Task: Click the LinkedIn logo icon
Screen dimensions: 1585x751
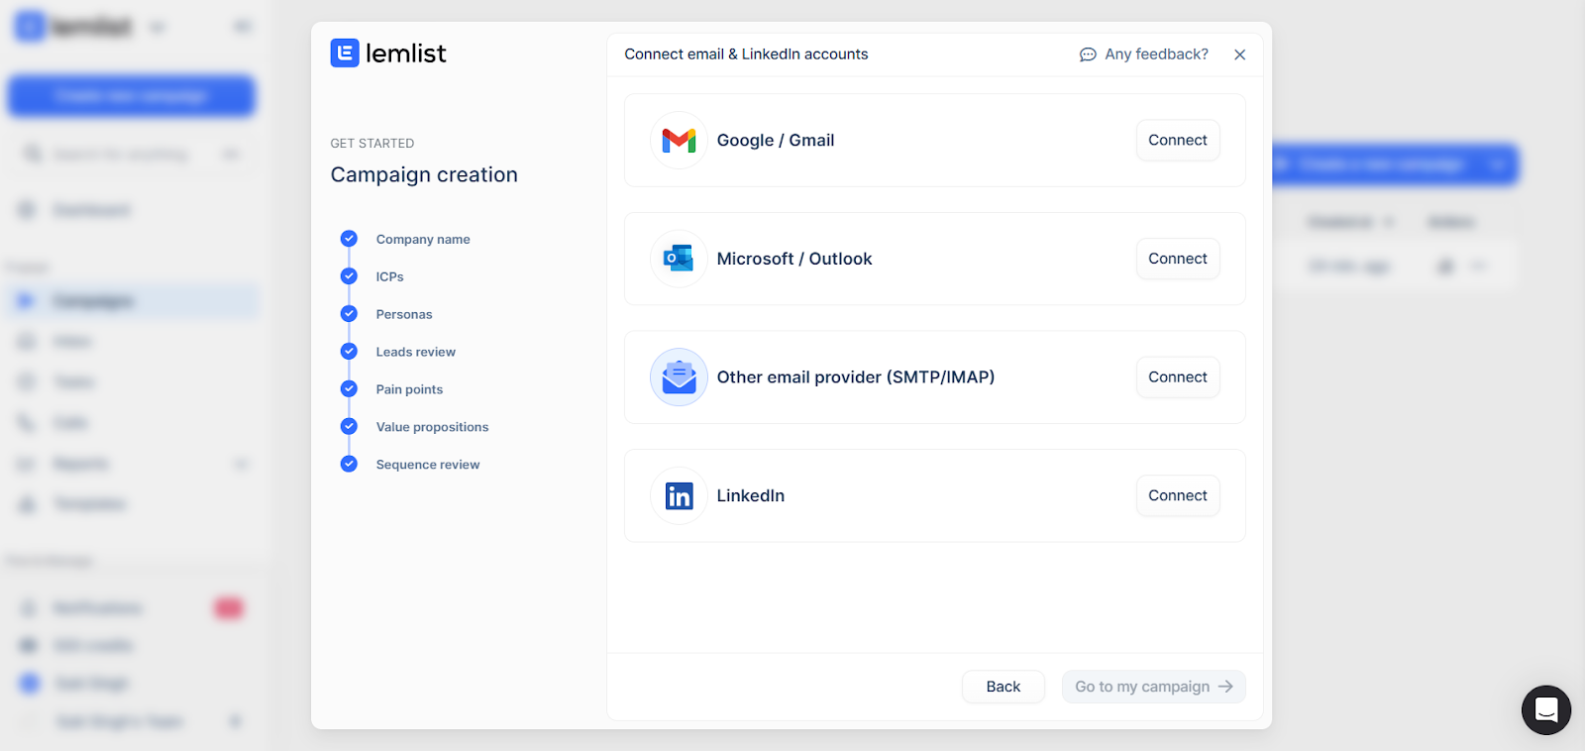Action: [x=679, y=495]
